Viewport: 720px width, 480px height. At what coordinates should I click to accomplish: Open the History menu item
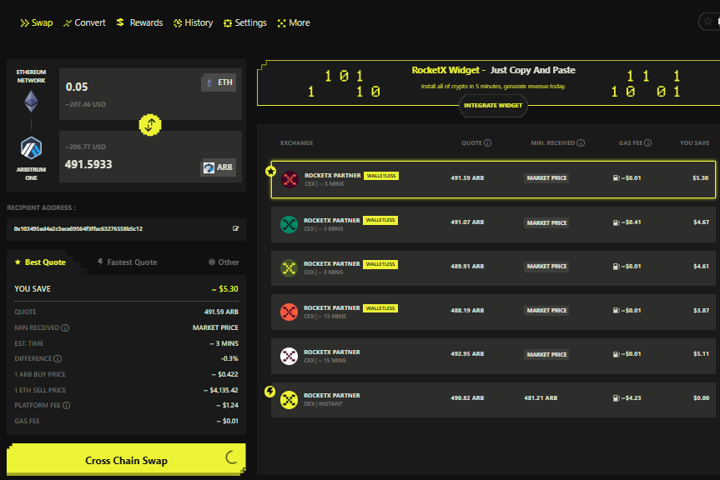[193, 22]
